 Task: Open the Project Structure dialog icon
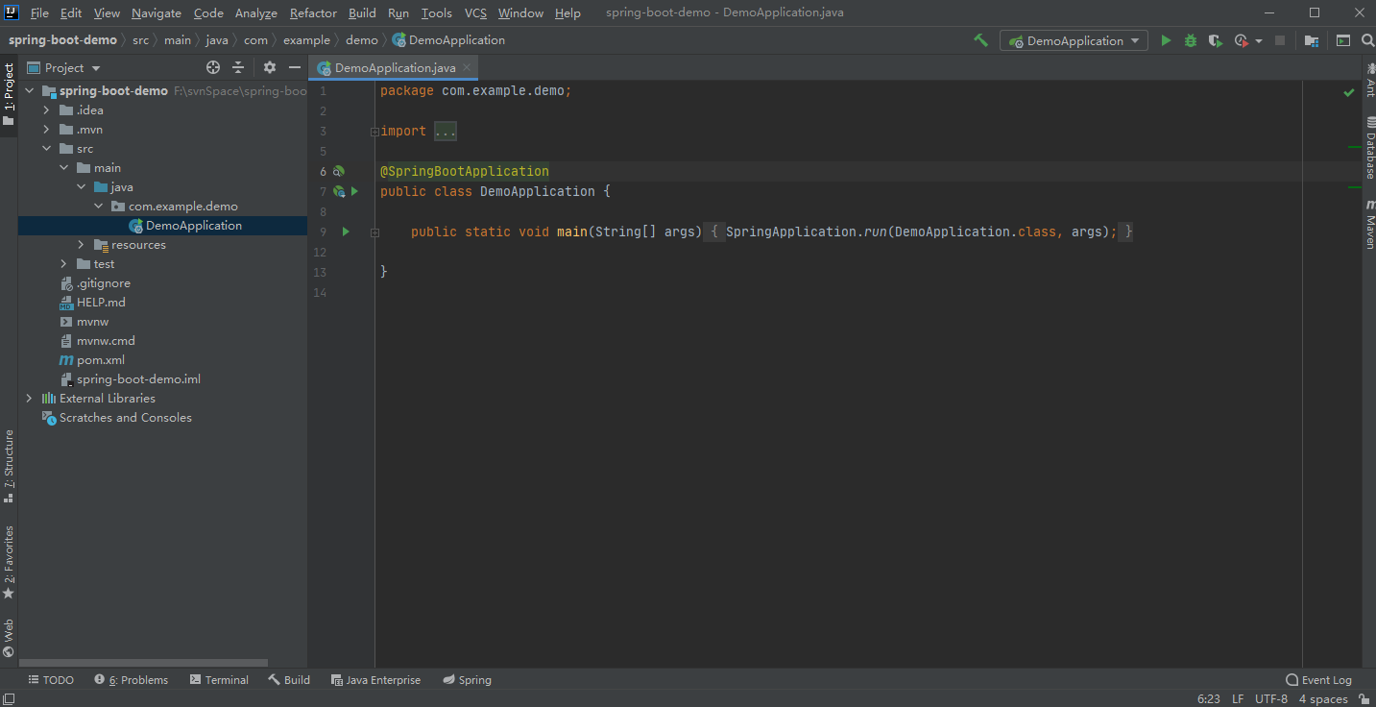(x=1312, y=40)
